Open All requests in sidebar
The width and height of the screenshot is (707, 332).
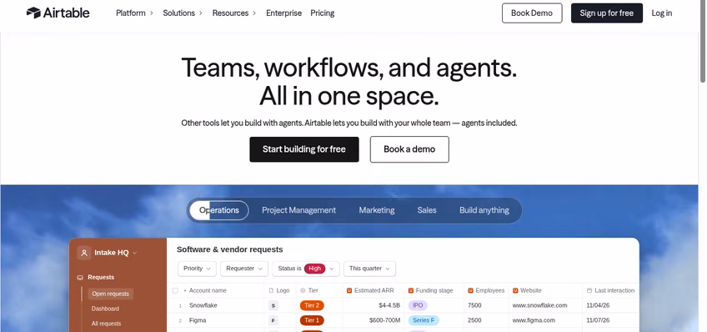coord(106,324)
